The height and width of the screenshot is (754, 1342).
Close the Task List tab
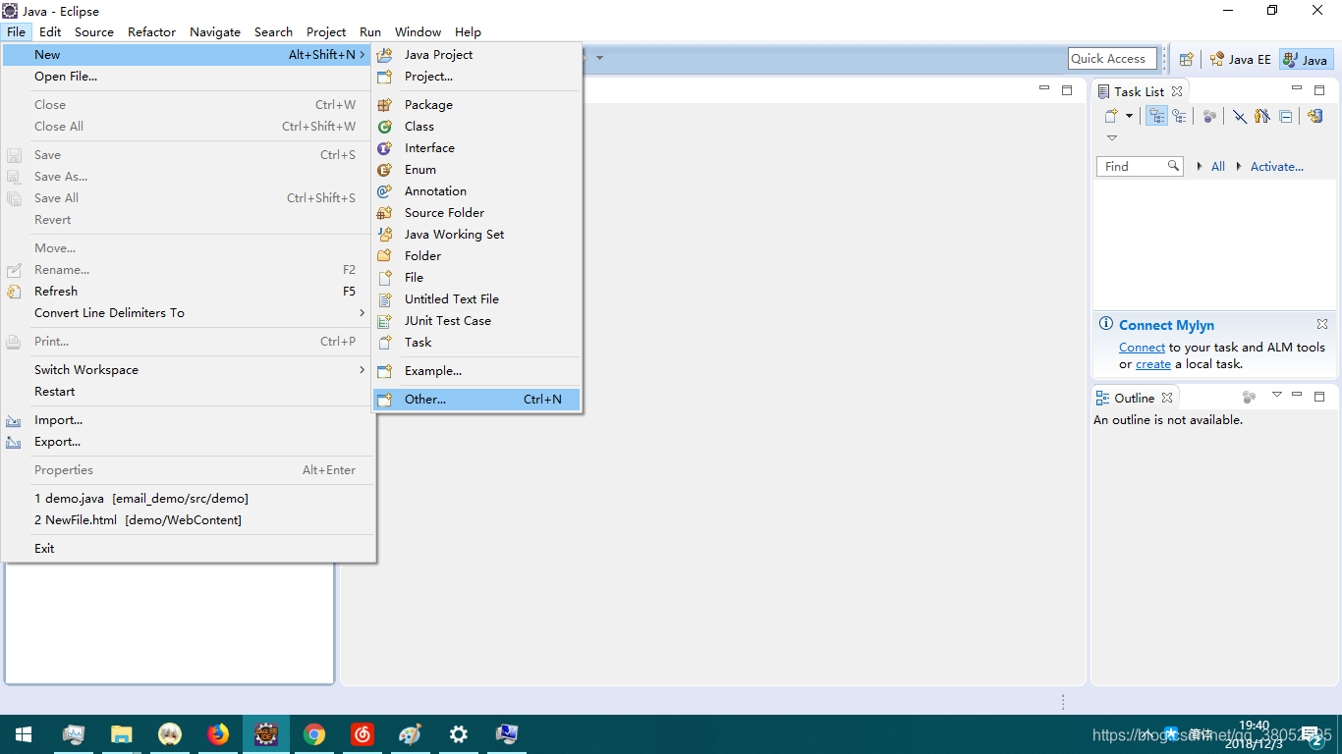click(x=1177, y=91)
